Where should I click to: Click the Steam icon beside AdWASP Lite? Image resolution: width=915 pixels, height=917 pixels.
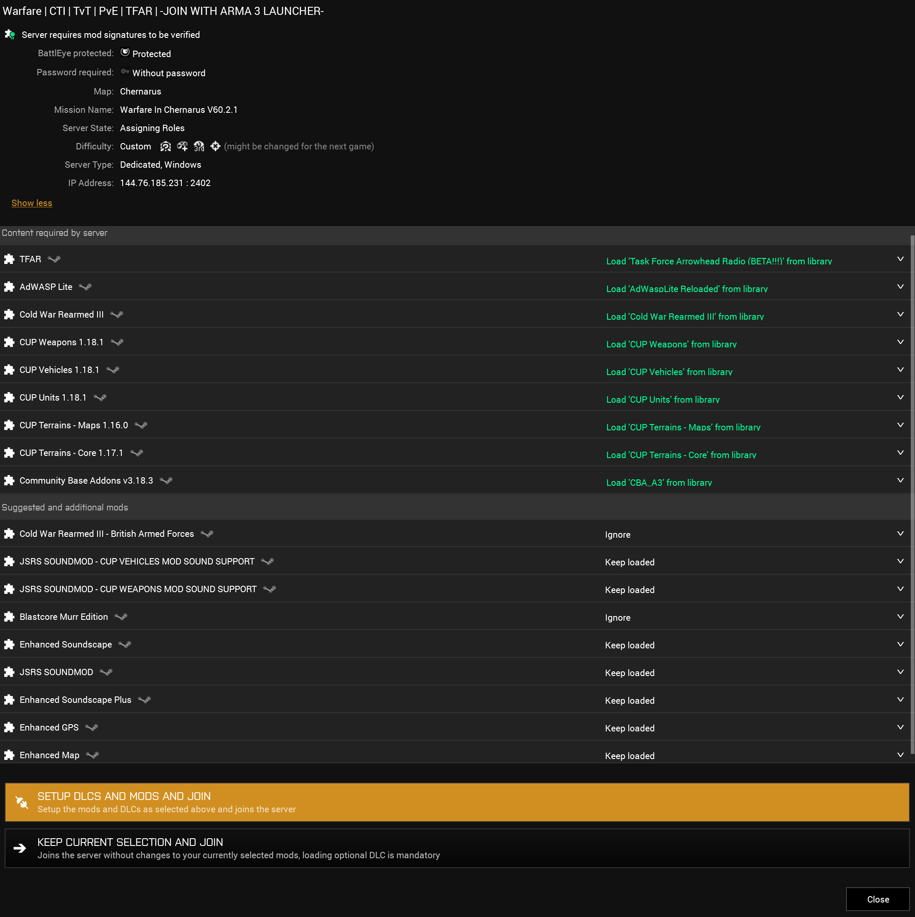[86, 287]
